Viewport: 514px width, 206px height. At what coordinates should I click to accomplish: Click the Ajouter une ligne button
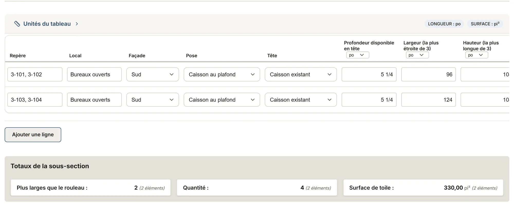(33, 135)
